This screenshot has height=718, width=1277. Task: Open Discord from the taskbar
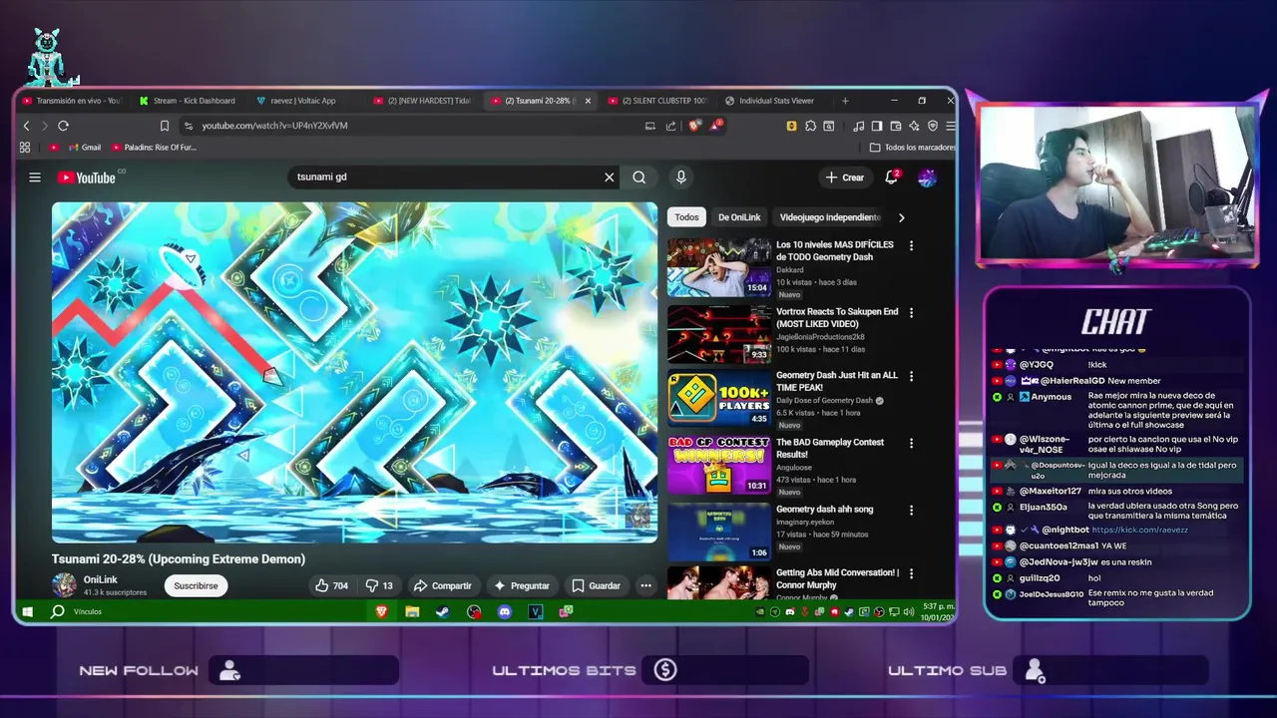point(505,611)
